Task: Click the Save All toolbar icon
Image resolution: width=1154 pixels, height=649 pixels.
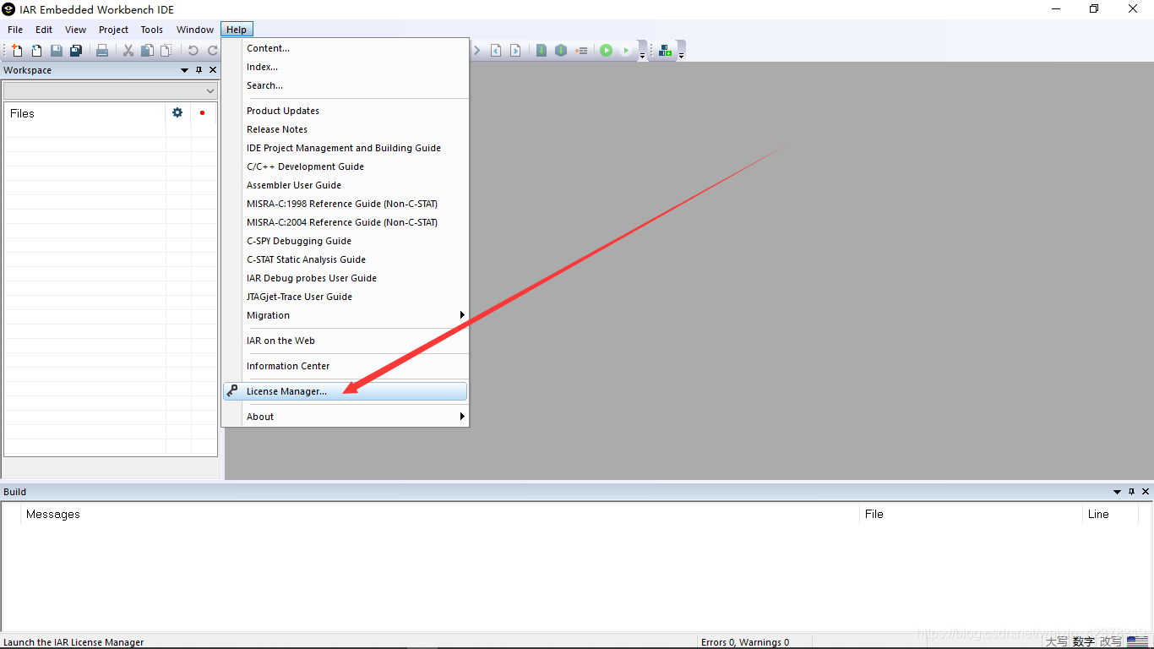Action: click(76, 51)
